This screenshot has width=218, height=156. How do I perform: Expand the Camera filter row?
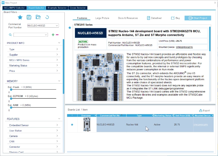[34, 136]
